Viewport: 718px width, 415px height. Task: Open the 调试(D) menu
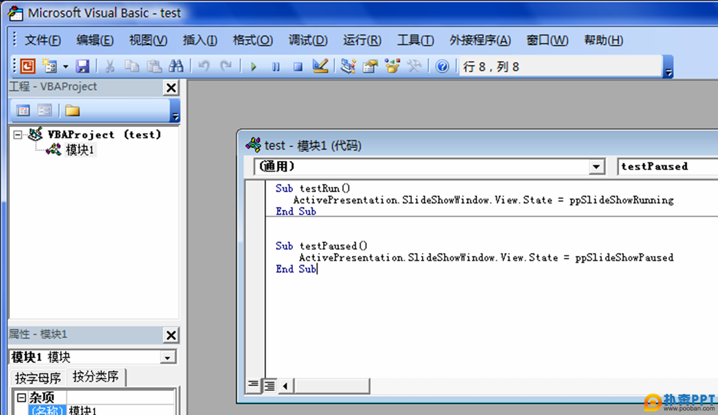coord(308,41)
